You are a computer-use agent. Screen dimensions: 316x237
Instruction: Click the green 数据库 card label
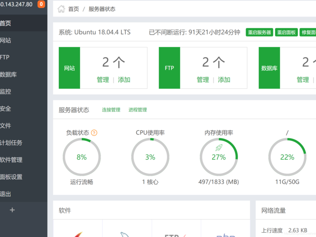click(269, 68)
